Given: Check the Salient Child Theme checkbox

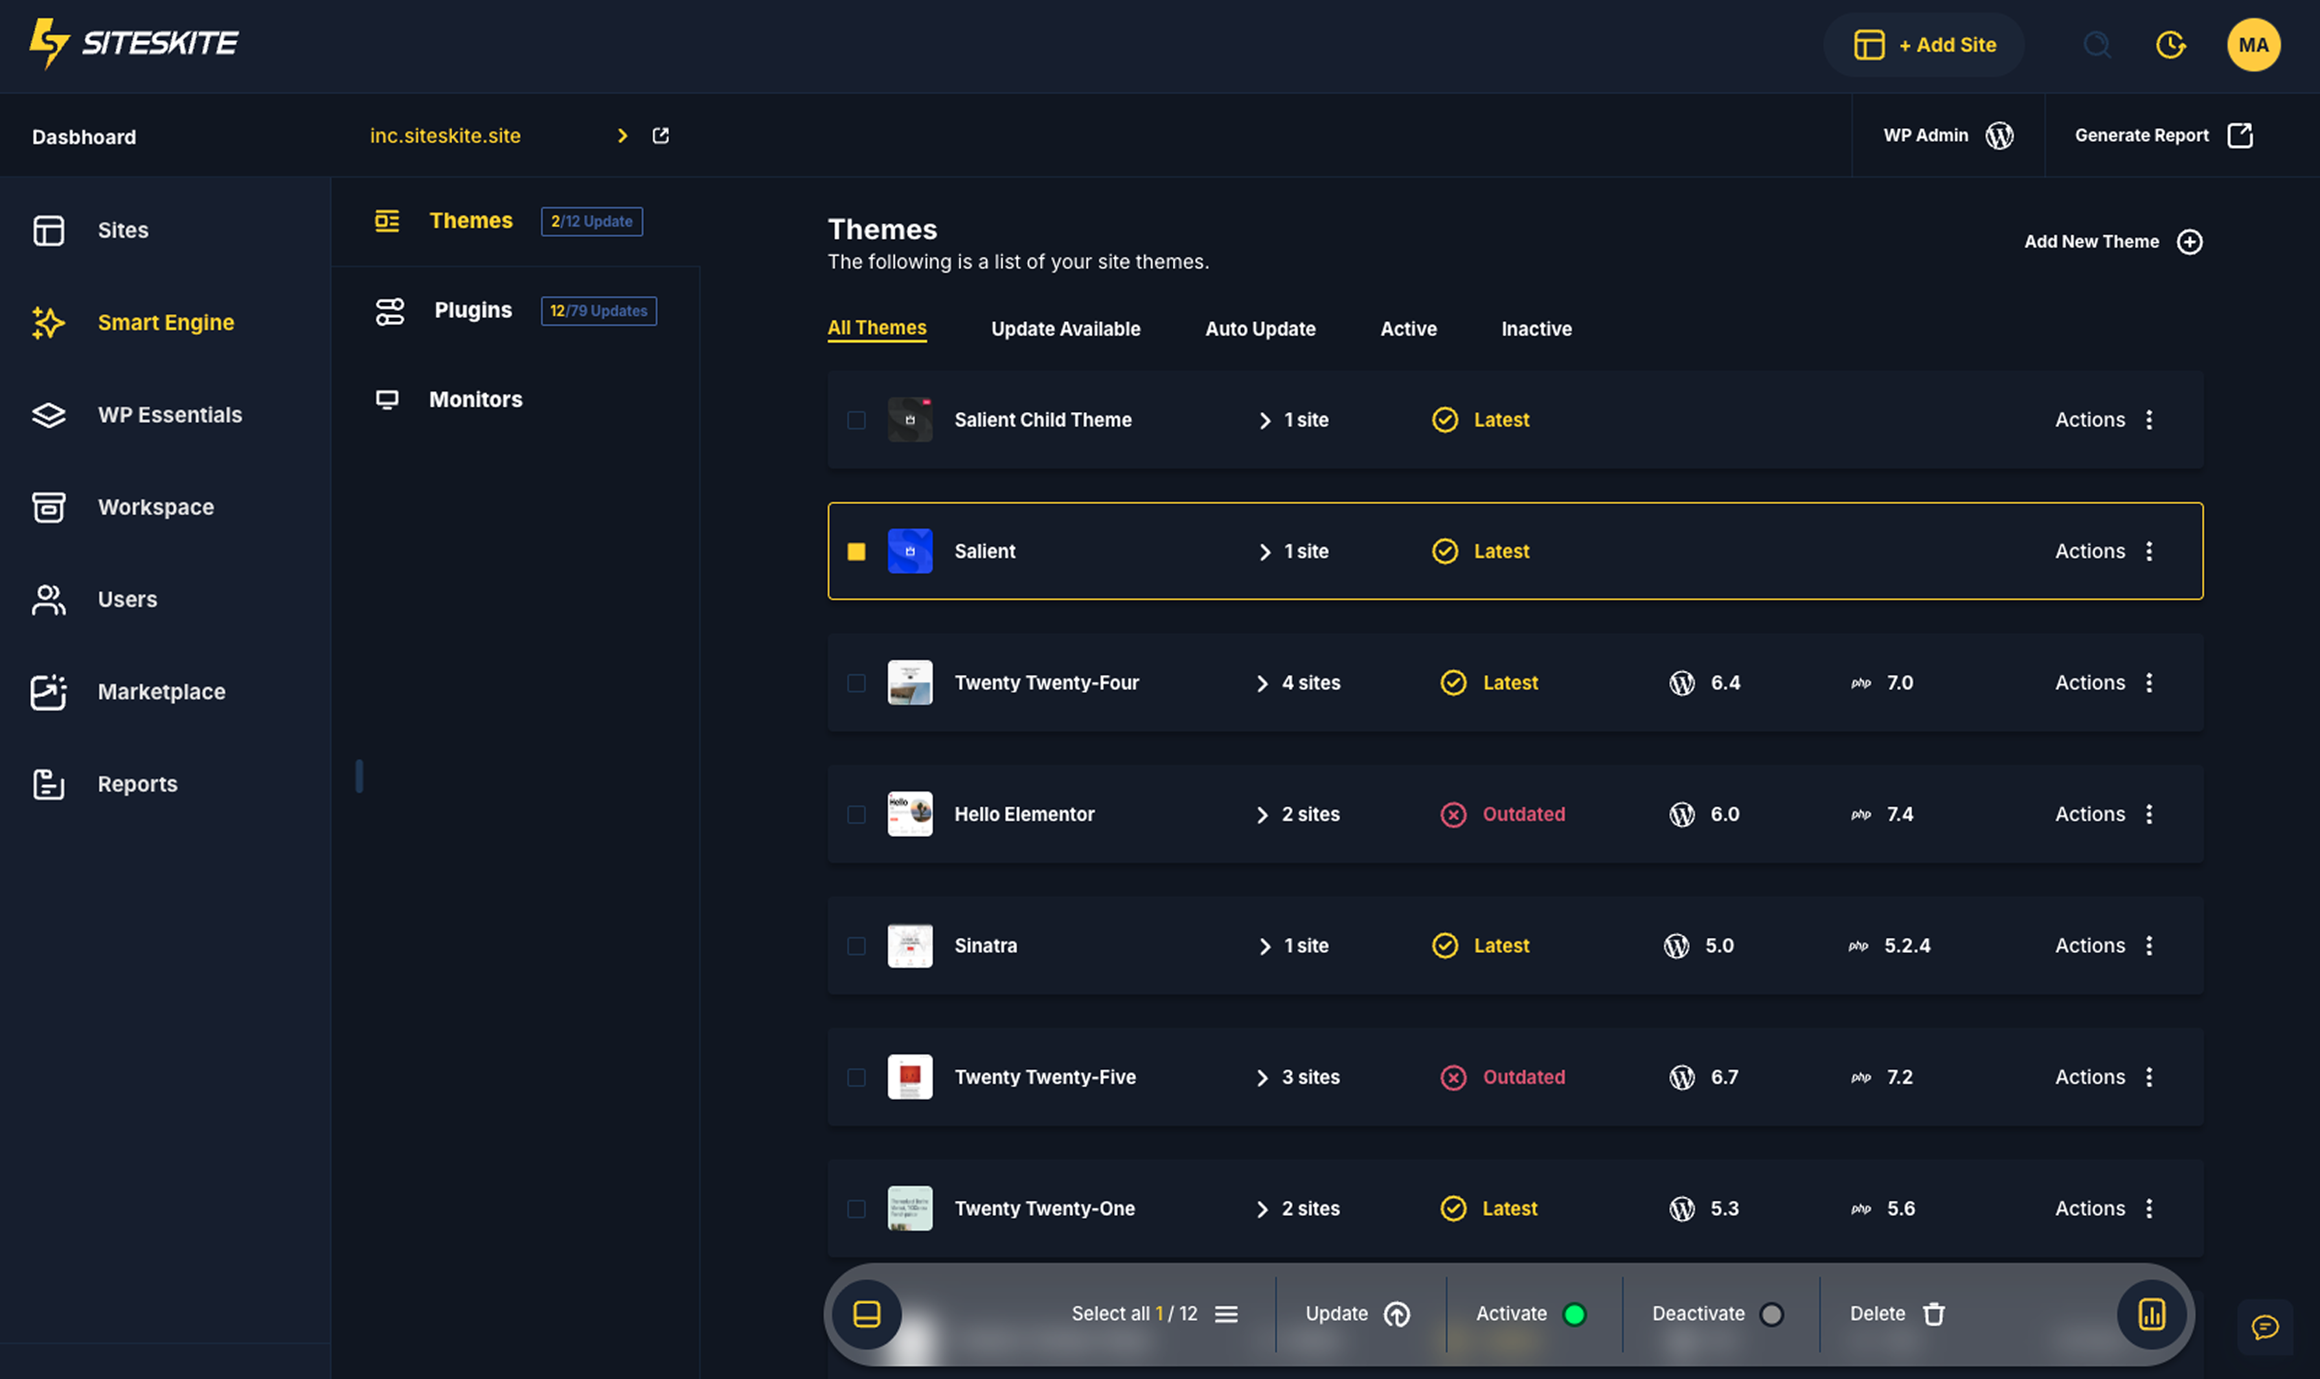Looking at the screenshot, I should (x=856, y=420).
